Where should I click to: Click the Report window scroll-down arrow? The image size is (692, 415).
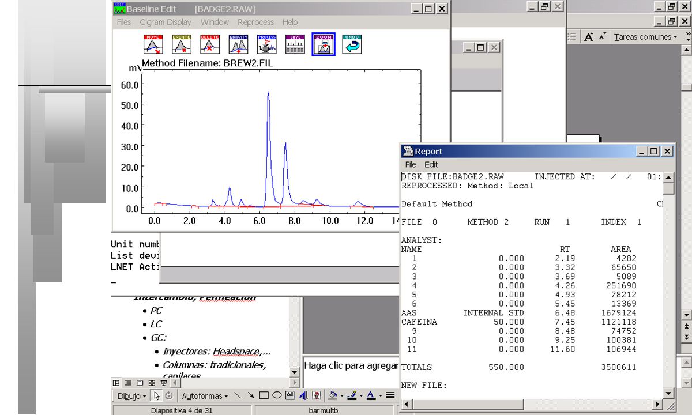point(668,393)
